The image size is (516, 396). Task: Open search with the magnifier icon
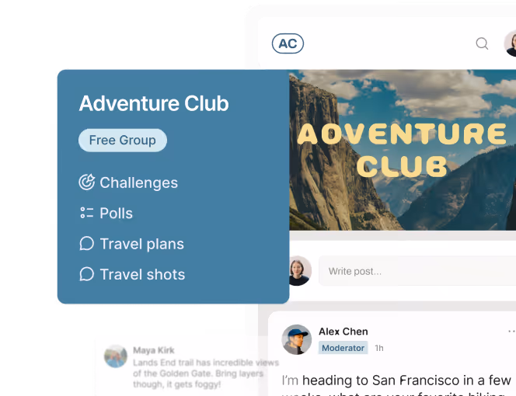pos(482,43)
